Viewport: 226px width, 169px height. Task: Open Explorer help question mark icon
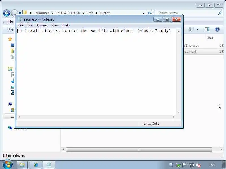(217, 29)
